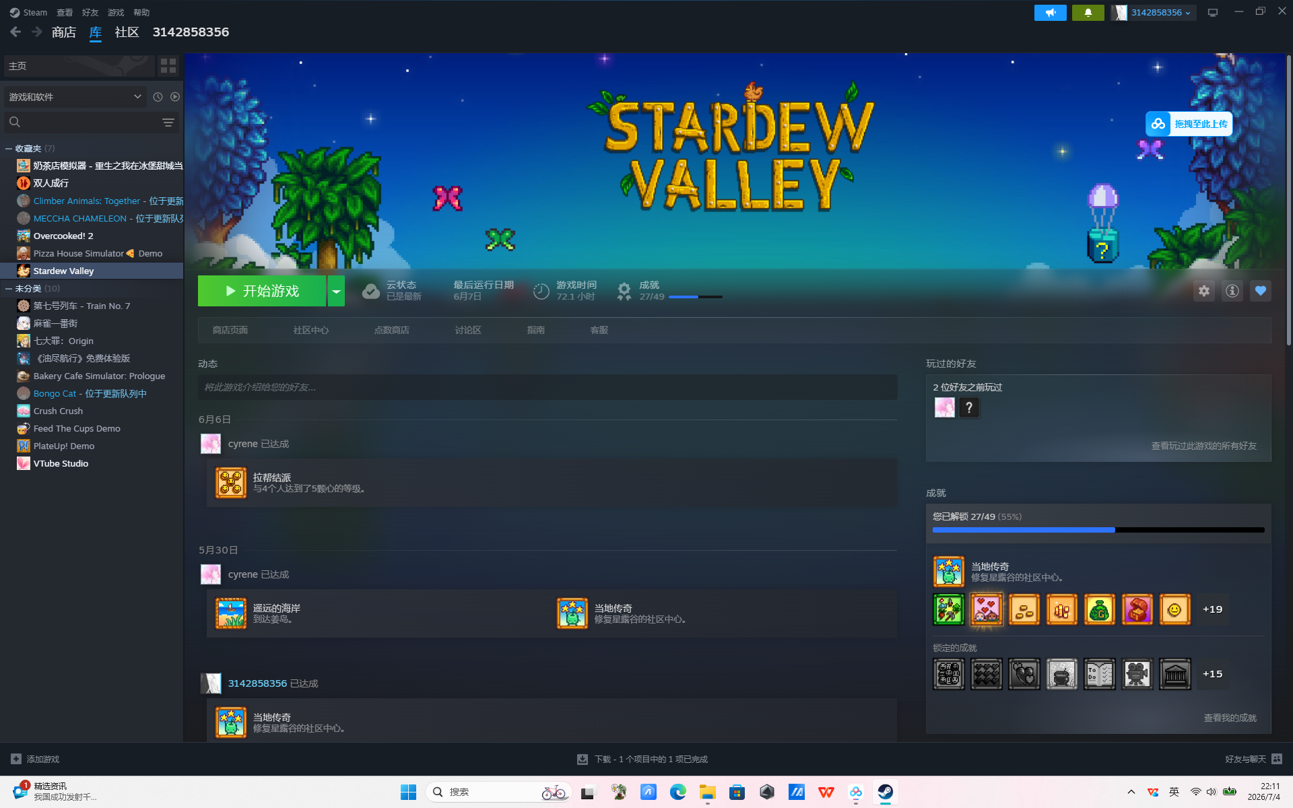Open 游戏和软件 library filter dropdown
1293x808 pixels.
tap(75, 97)
